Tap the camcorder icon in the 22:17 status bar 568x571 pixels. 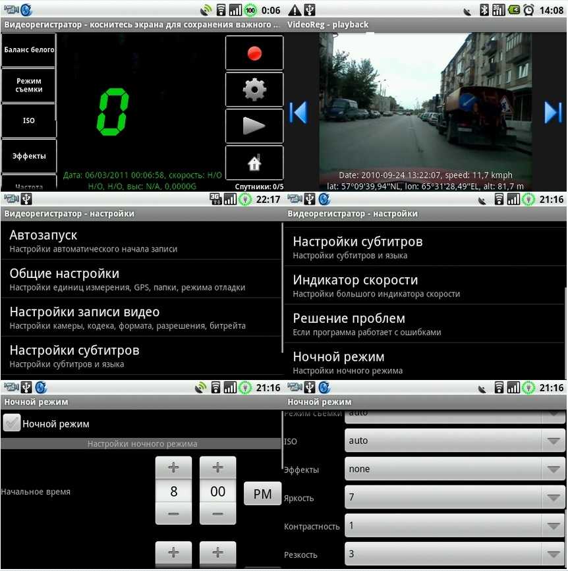pyautogui.click(x=11, y=198)
